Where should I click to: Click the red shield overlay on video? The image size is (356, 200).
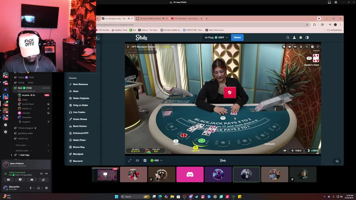(230, 92)
